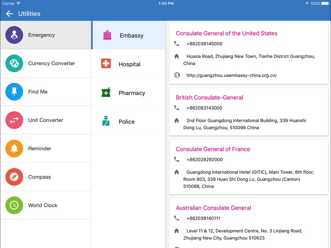
Task: Tap the green Pharmacy icon
Action: pos(106,92)
